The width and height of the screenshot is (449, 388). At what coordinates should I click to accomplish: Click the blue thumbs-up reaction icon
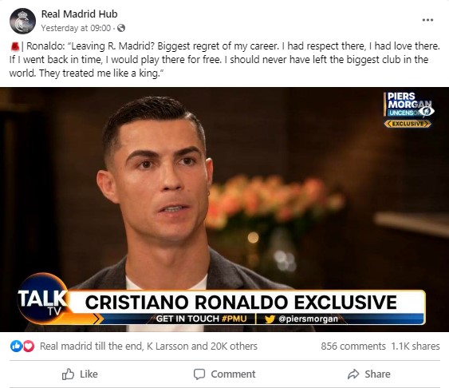point(16,346)
